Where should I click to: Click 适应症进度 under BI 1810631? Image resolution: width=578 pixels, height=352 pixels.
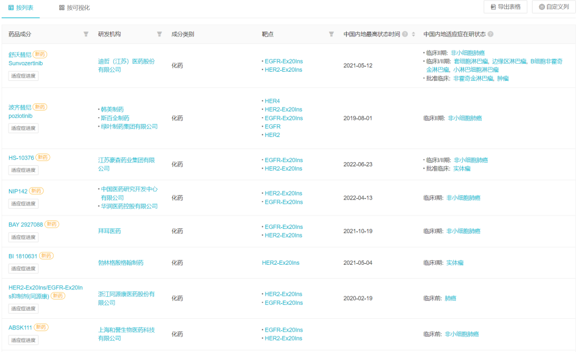pos(23,269)
